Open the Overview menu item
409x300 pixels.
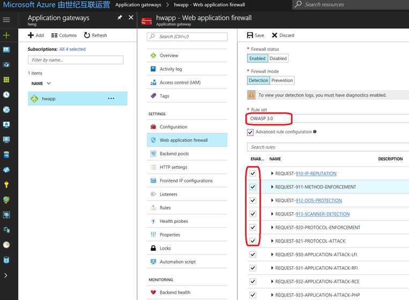point(187,56)
